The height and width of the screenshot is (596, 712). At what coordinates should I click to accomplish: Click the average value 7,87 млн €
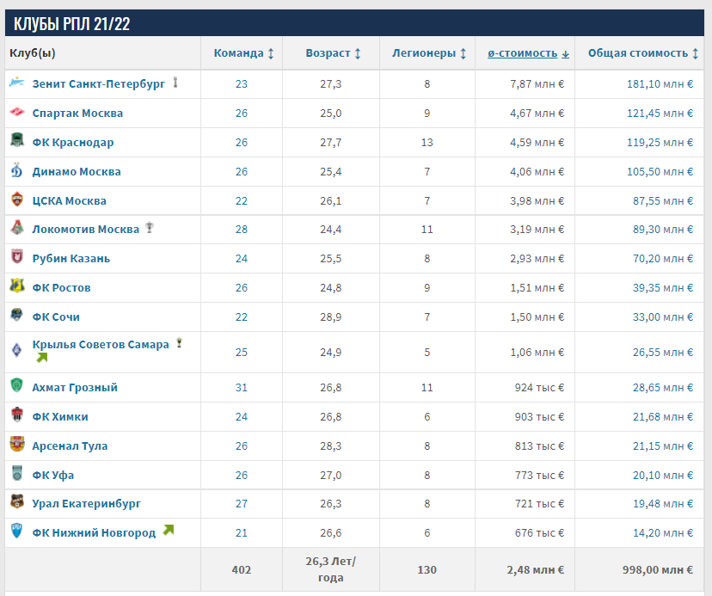point(537,84)
